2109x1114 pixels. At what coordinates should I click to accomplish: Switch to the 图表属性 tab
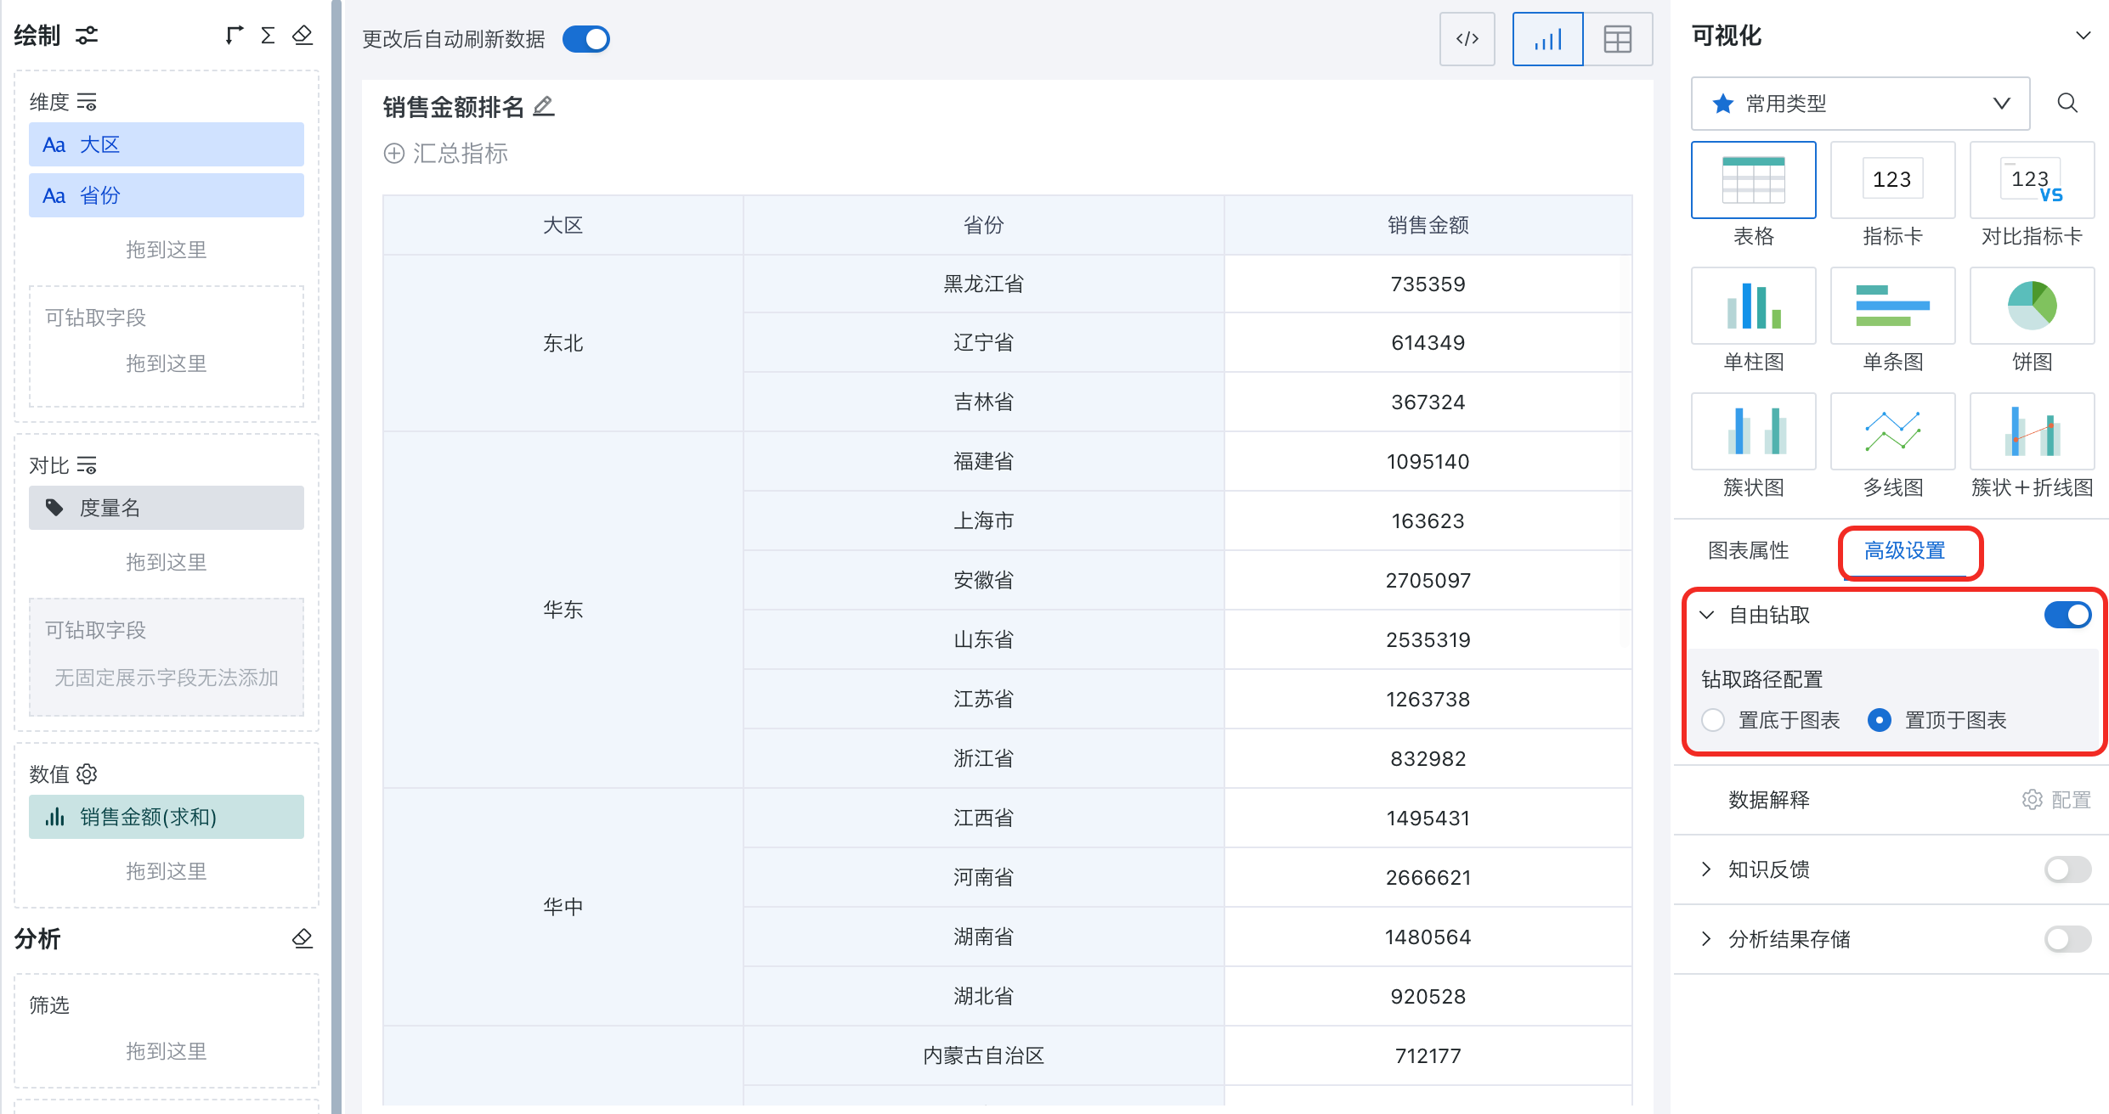click(x=1748, y=551)
